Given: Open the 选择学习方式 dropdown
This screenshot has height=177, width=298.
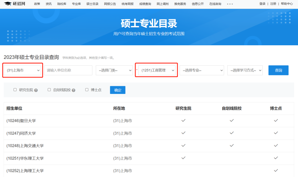Looking at the screenshot, I should click(x=245, y=70).
